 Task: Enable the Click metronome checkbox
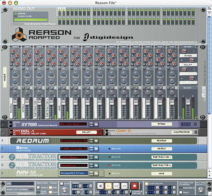click(62, 184)
